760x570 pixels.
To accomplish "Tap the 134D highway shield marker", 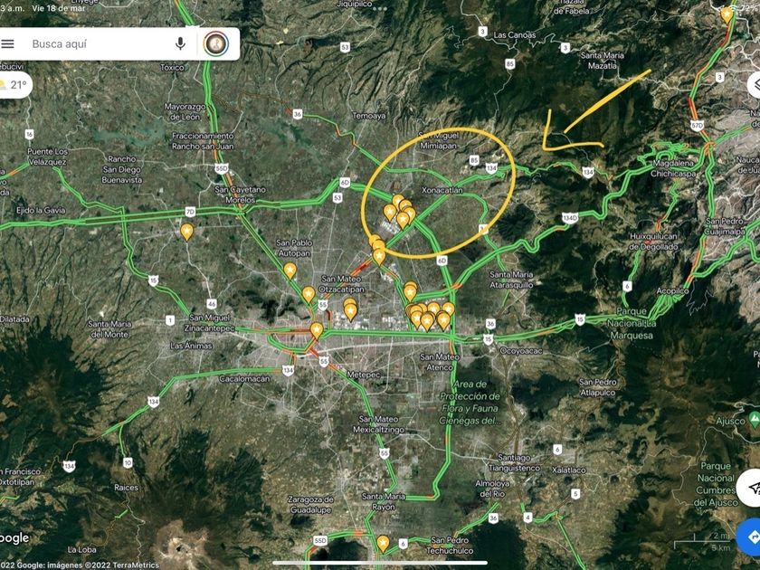I will 571,218.
